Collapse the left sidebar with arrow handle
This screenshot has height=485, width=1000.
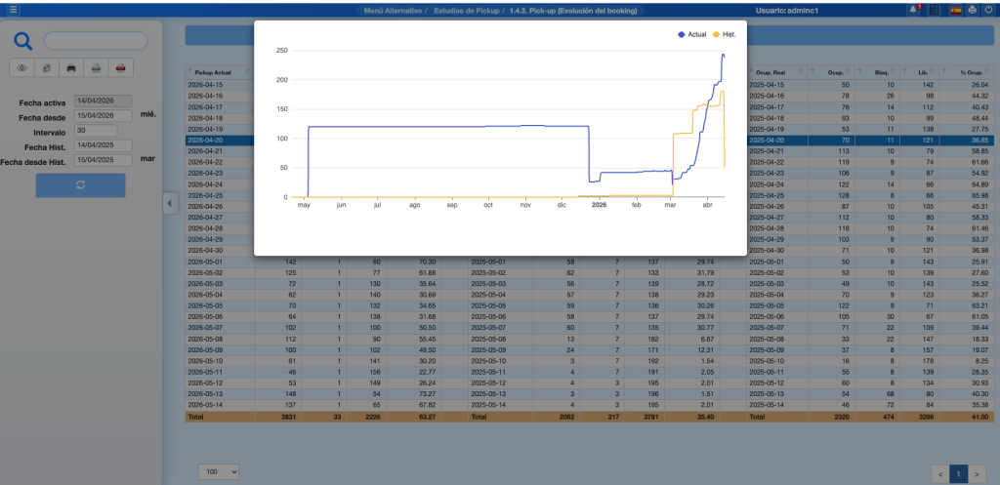click(x=168, y=203)
